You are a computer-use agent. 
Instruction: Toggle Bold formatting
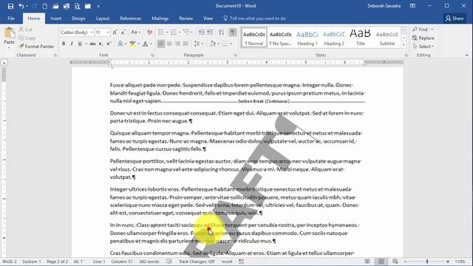(64, 44)
